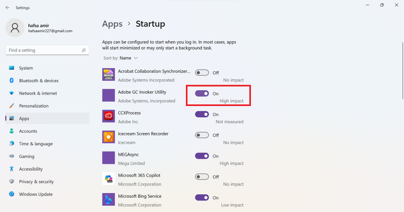The height and width of the screenshot is (212, 404).
Task: Click the Microsoft 365 Copilot app icon
Action: [x=108, y=179]
